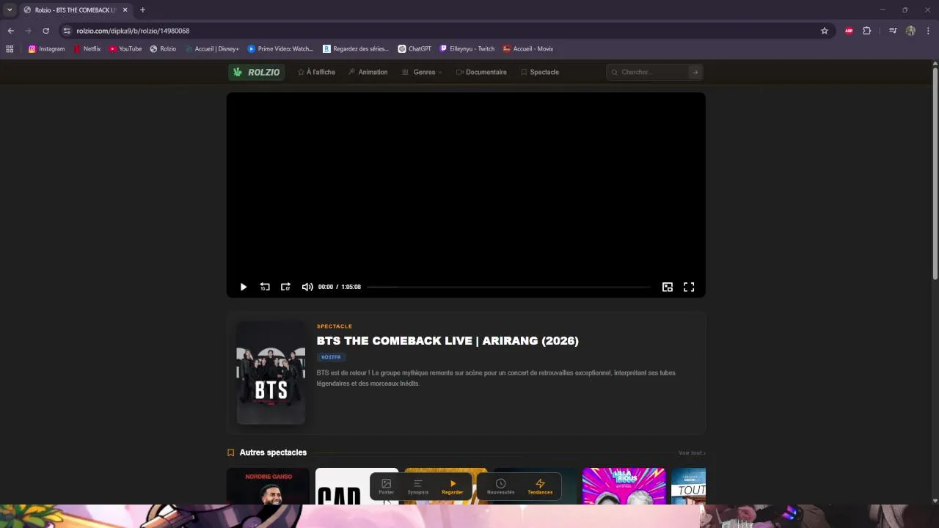Open the Lilla Rious show card
Screen dimensions: 939x528
(624, 486)
